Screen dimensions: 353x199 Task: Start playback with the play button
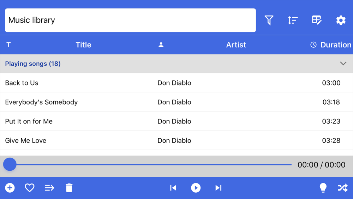(196, 188)
